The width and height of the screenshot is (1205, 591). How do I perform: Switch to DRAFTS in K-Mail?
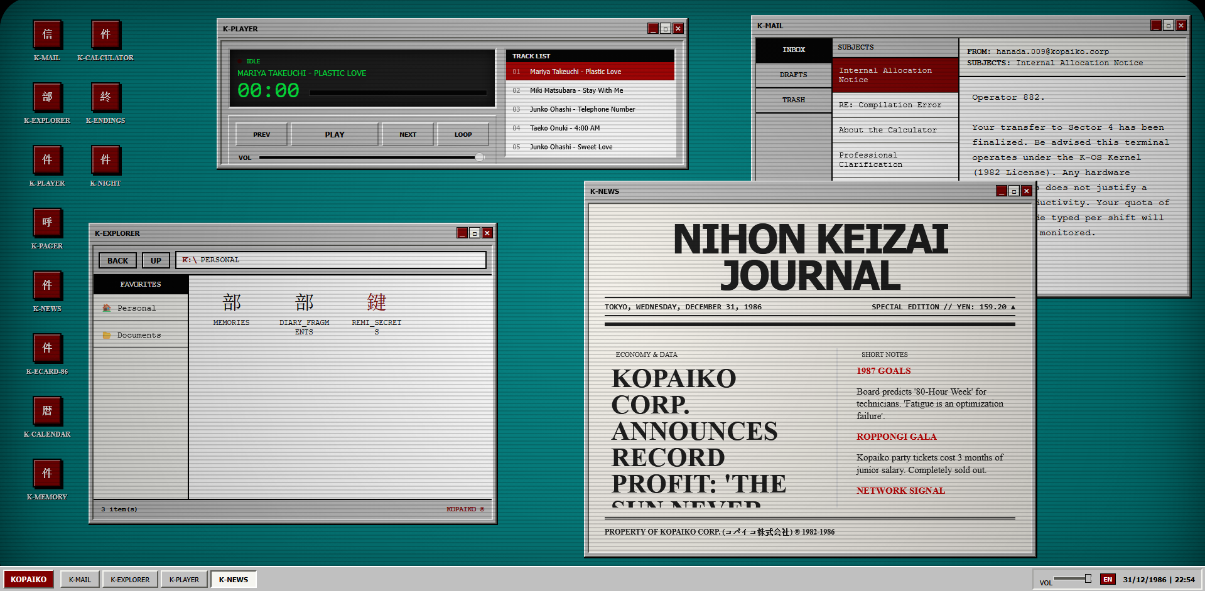coord(794,75)
